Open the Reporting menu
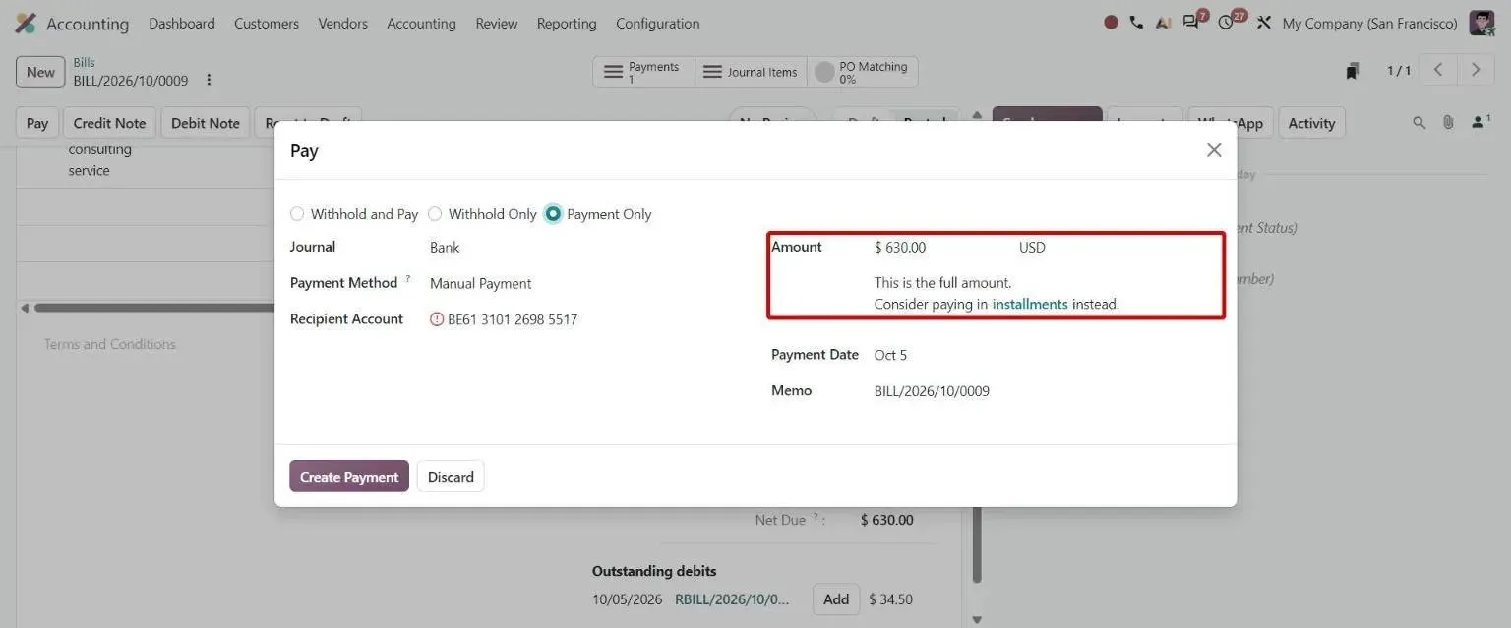Image resolution: width=1511 pixels, height=628 pixels. point(567,23)
